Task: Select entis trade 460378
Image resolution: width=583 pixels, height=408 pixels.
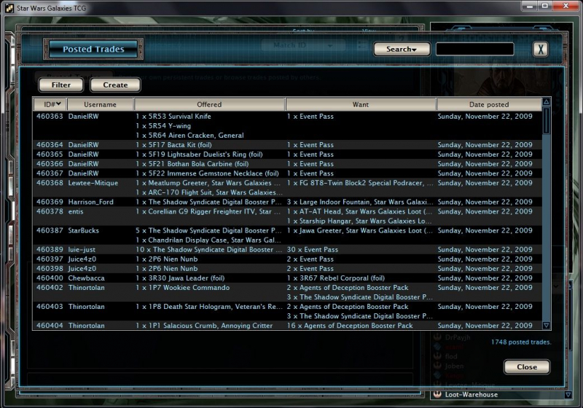Action: click(287, 216)
